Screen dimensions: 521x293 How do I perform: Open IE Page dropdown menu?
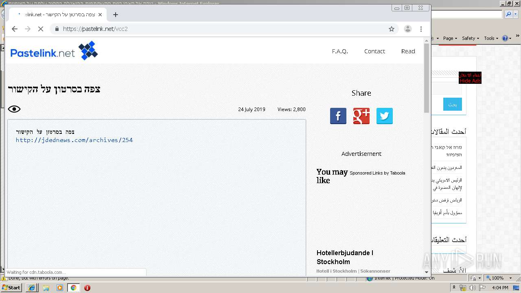450,38
